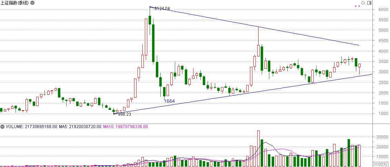Click the 30000 volume axis label

(x=382, y=137)
